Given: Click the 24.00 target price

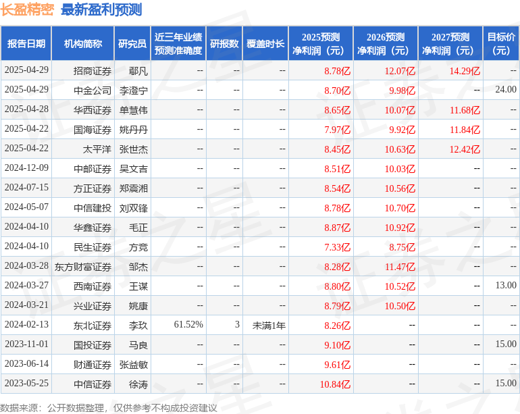Looking at the screenshot, I should click(506, 89).
